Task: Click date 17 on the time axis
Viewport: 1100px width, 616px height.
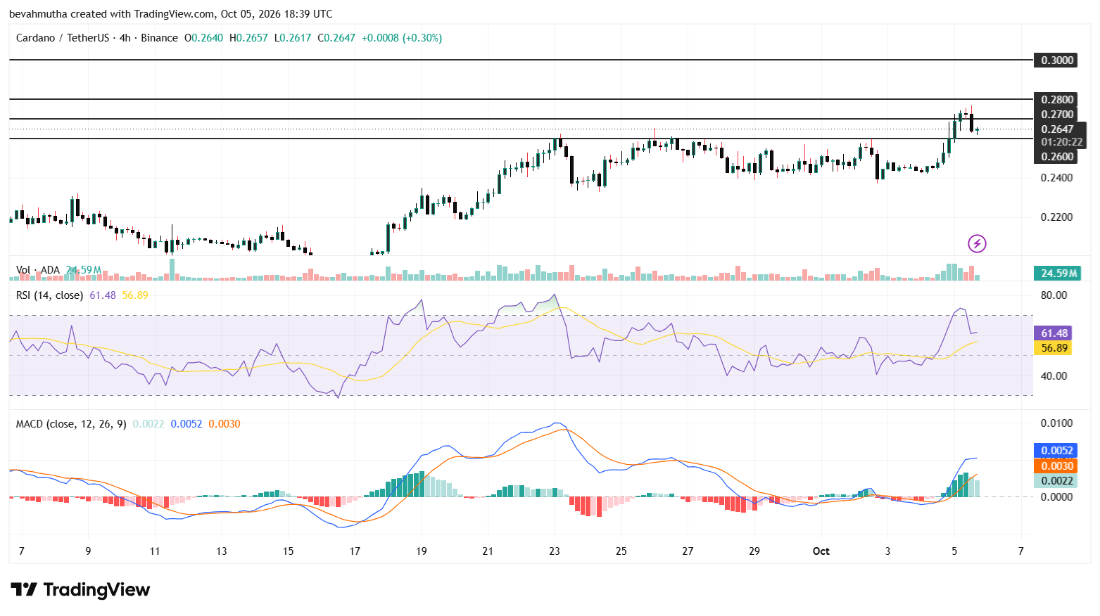Action: [x=355, y=551]
